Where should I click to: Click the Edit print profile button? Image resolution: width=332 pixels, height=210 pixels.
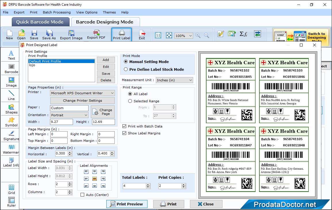106,67
